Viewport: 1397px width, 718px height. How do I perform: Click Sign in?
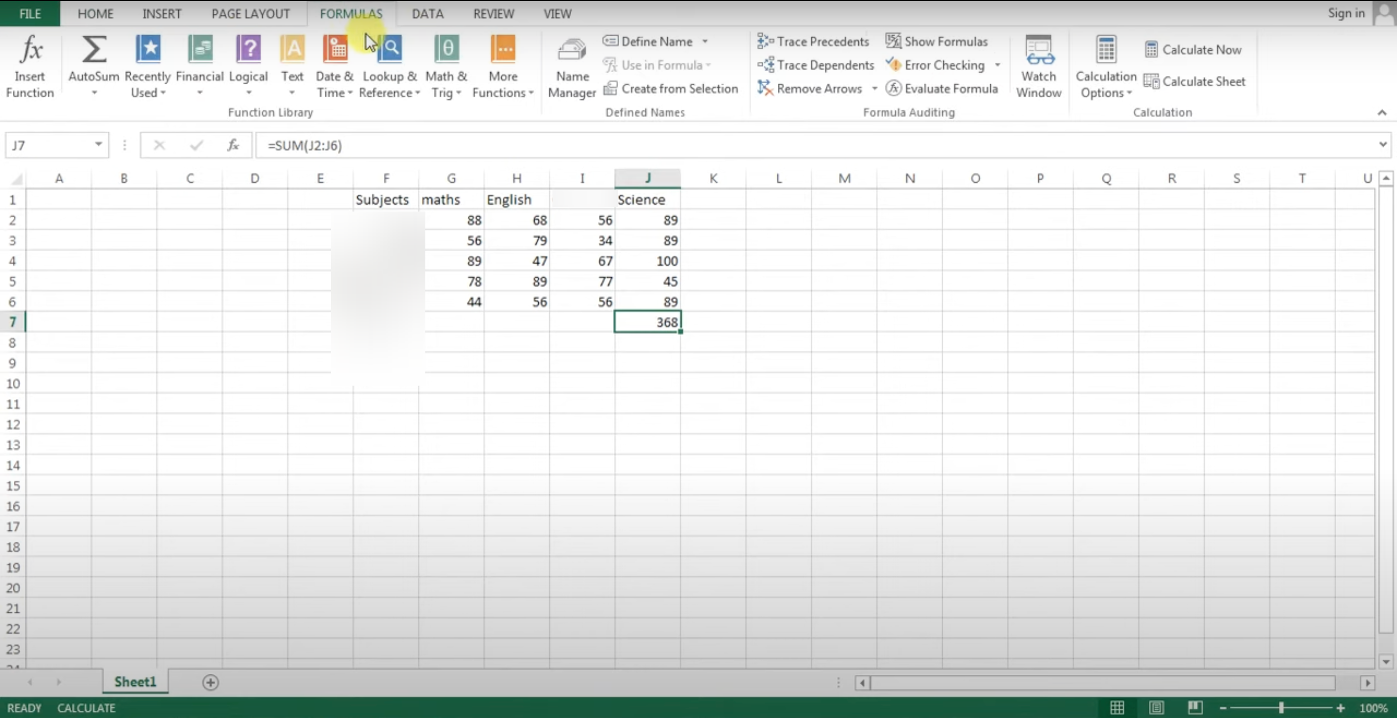1346,13
